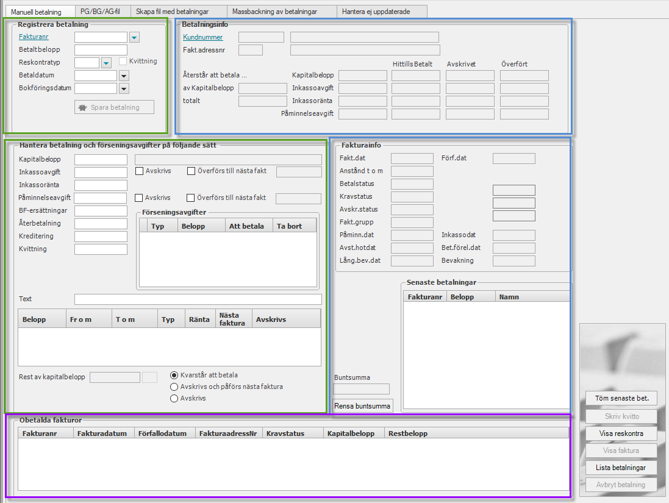Click the piggy bank icon on Spara betalning
The image size is (669, 503).
[x=83, y=107]
